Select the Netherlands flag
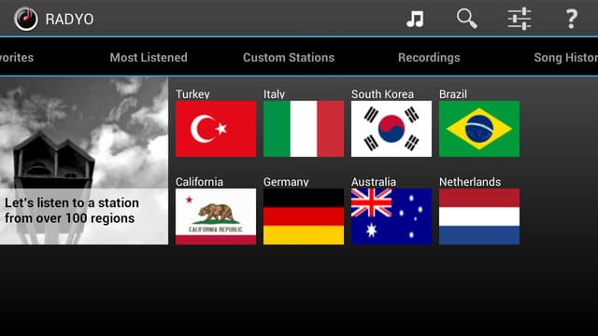This screenshot has width=598, height=336. [x=479, y=217]
